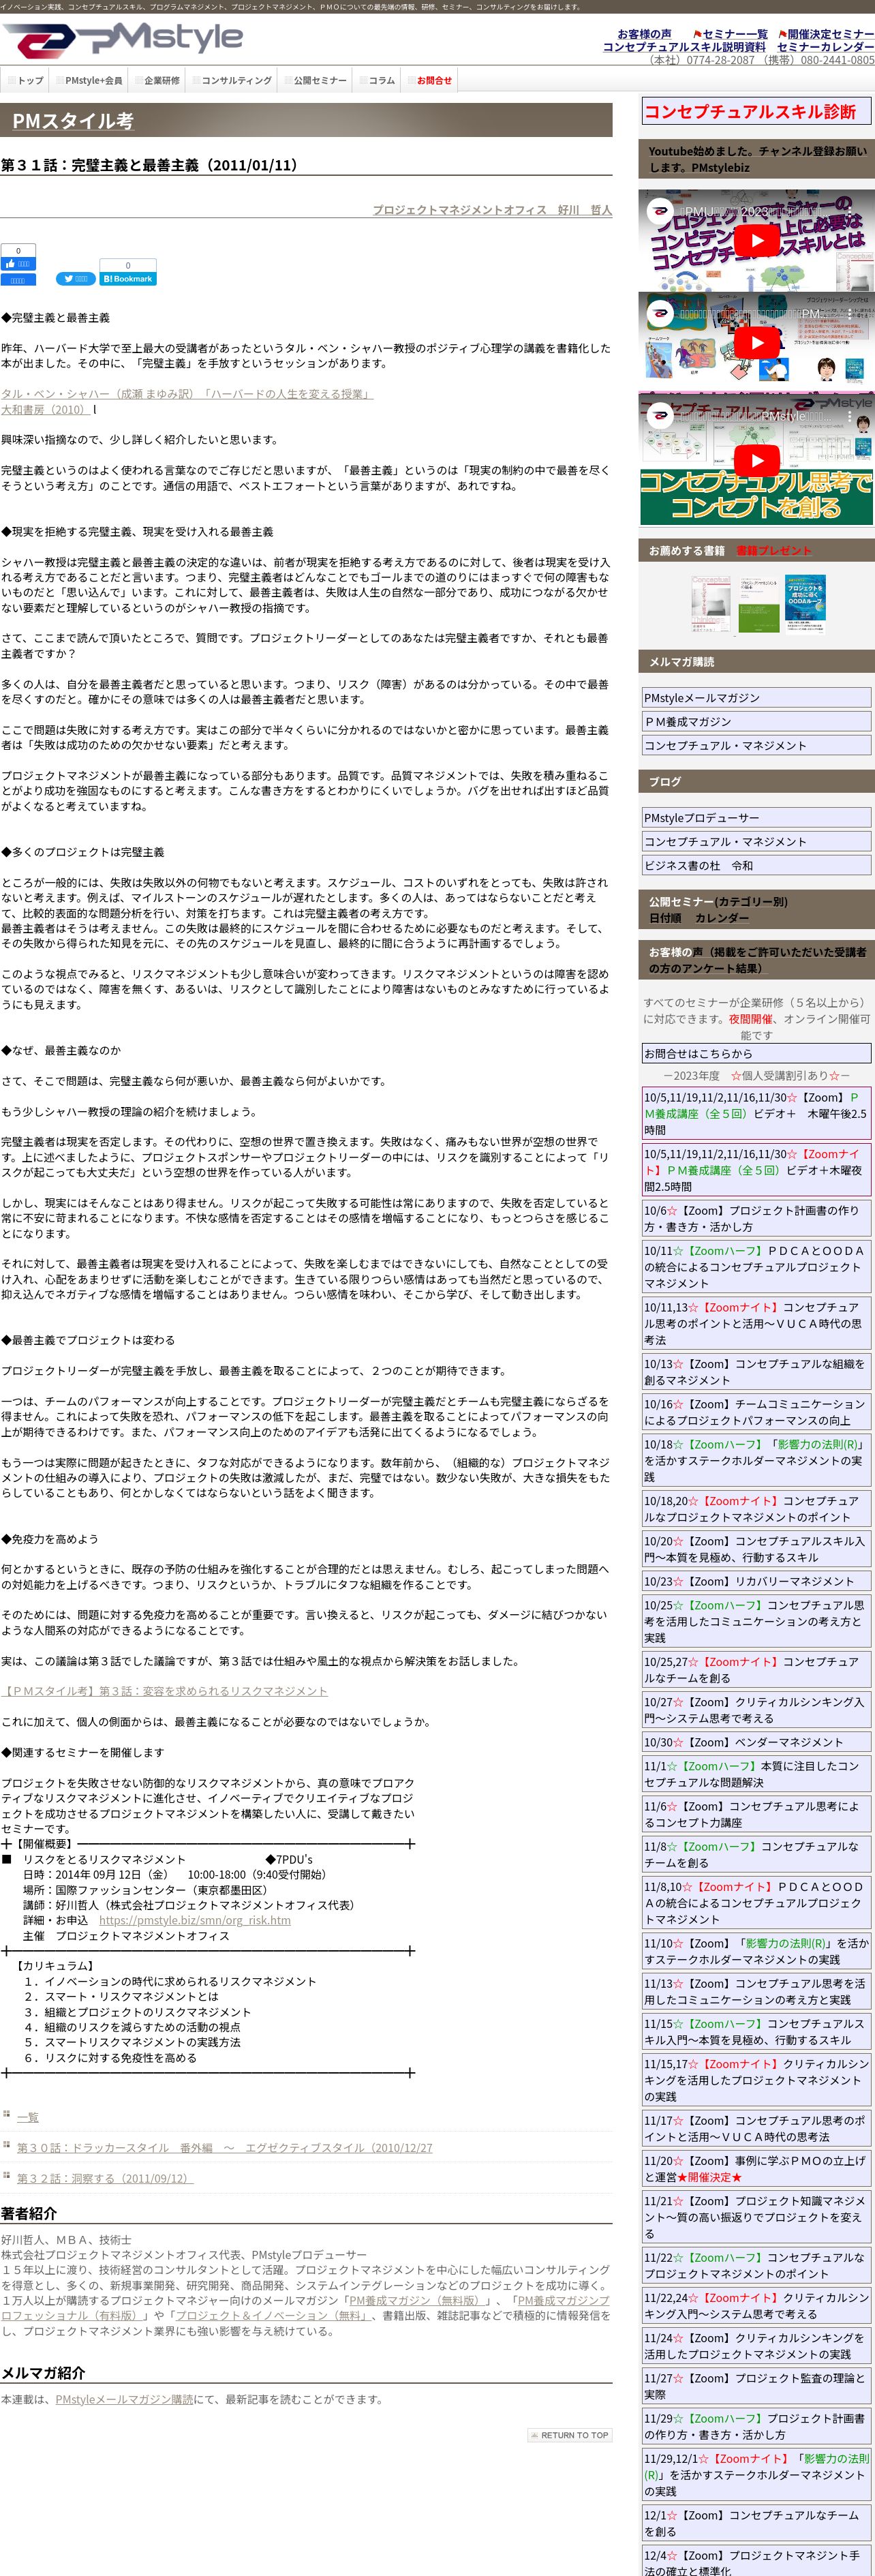This screenshot has height=2576, width=875.
Task: Click the blue Twitter tweet button
Action: [75, 279]
